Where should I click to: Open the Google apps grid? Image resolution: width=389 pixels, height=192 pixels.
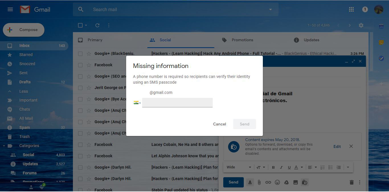click(x=351, y=9)
